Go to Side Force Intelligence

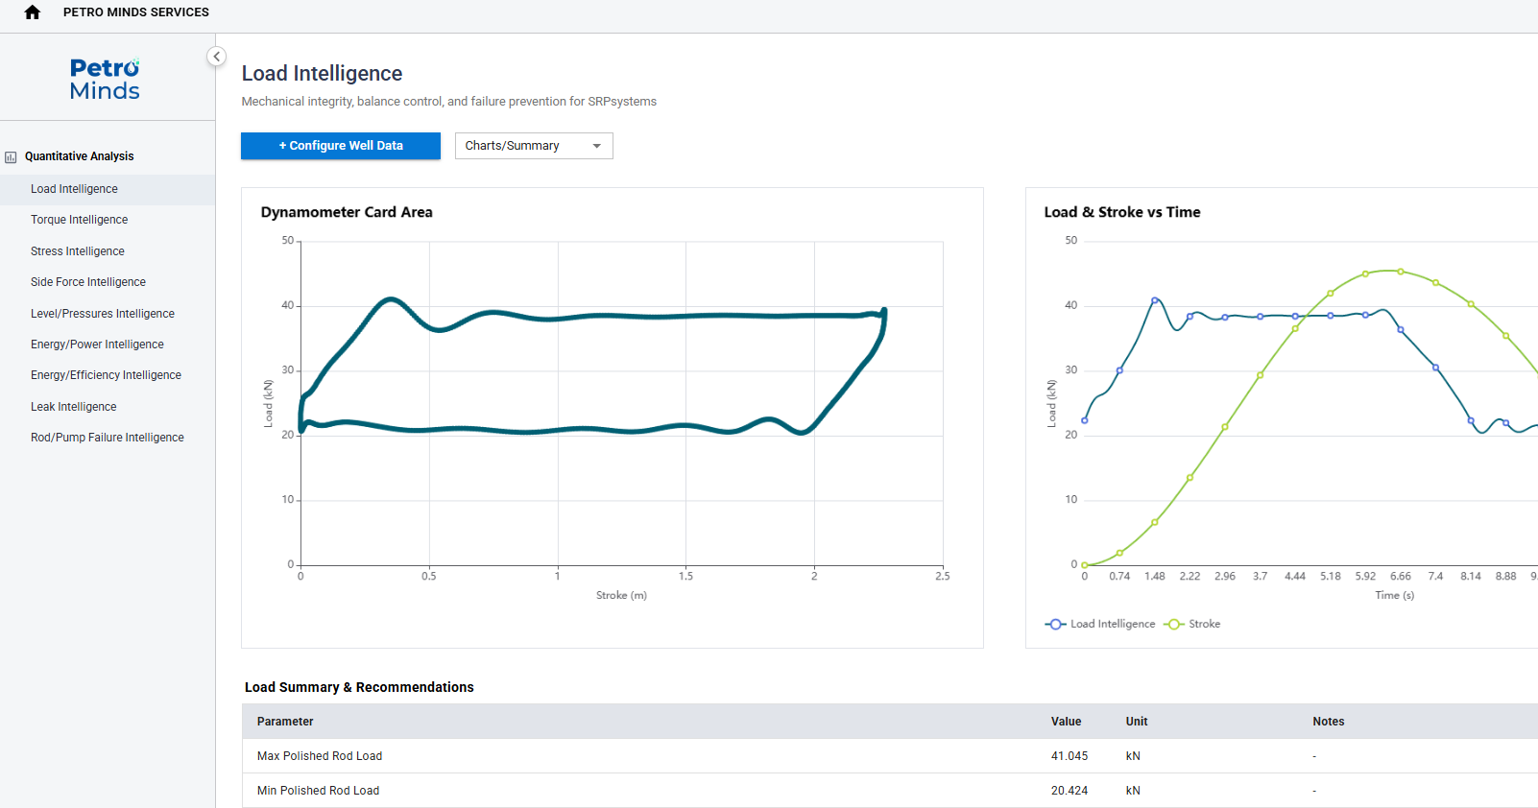88,282
